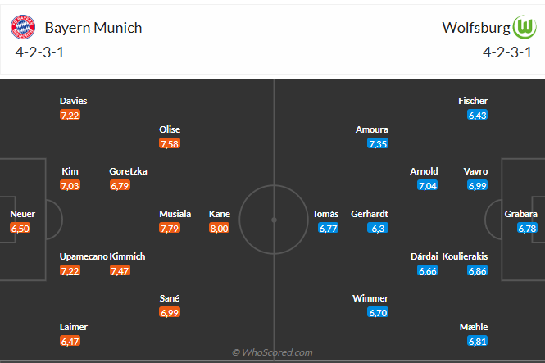
Task: Select goalkeeper Neuer
Action: click(22, 214)
